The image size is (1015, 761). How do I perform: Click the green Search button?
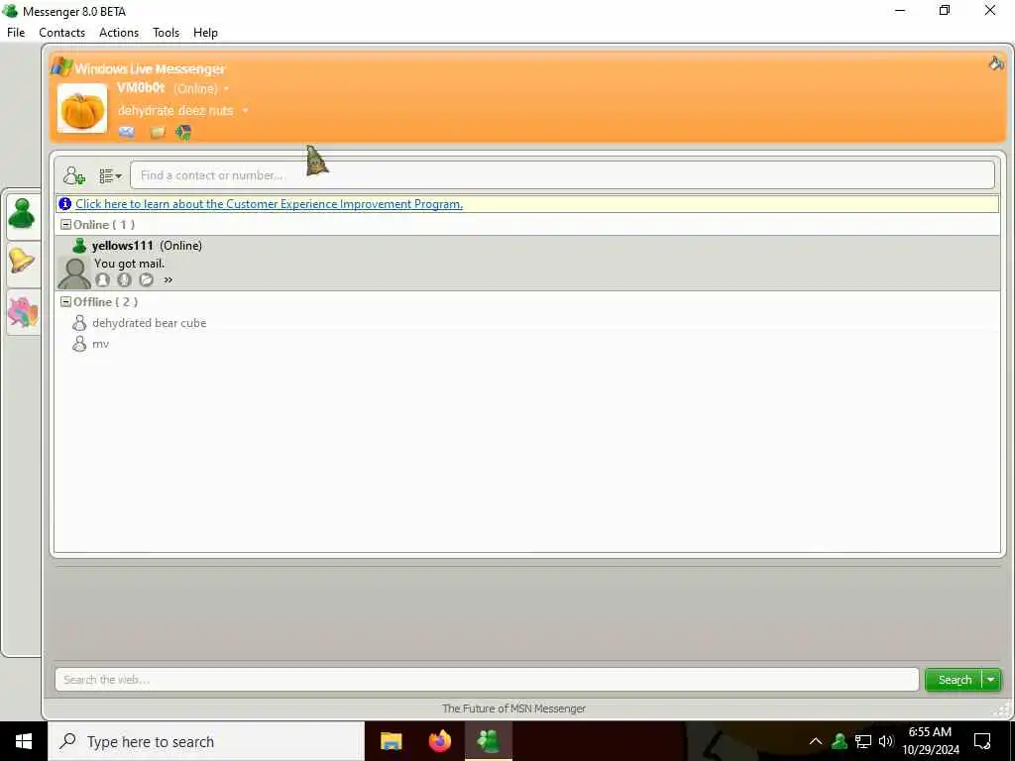click(x=955, y=680)
